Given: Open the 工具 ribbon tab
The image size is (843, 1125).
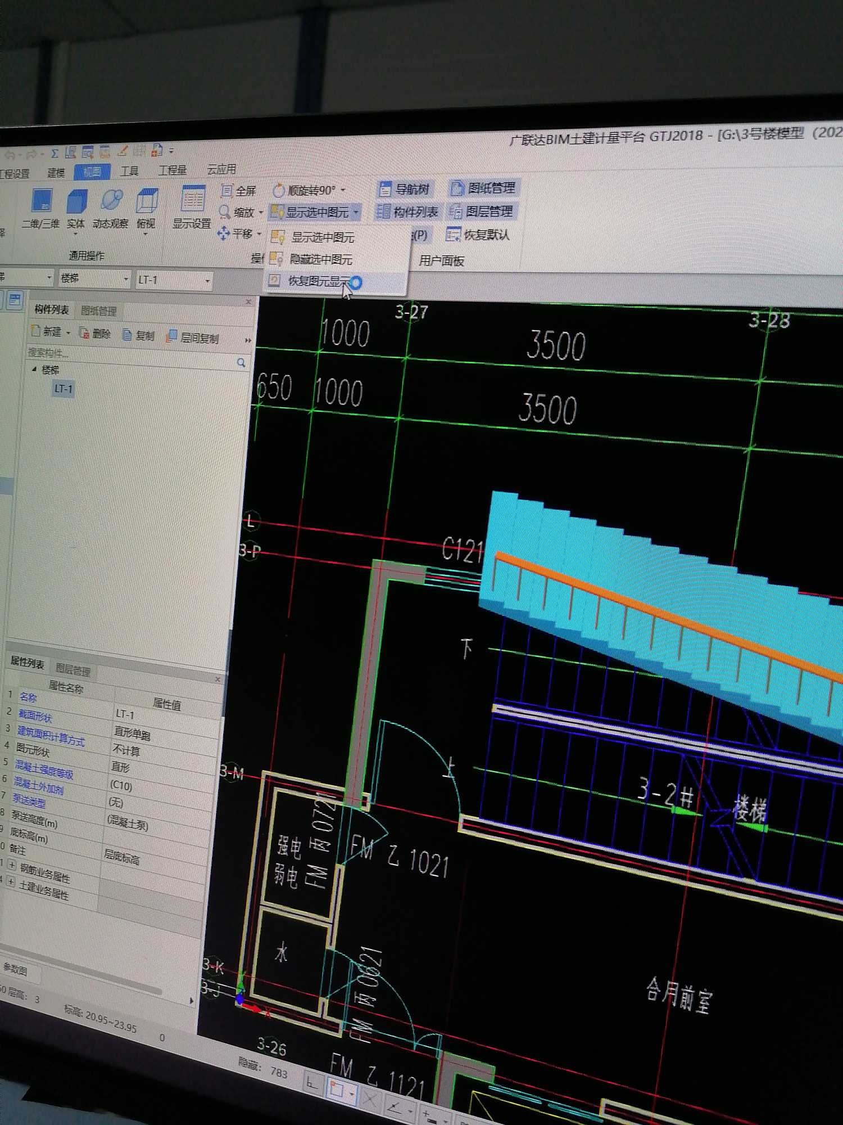Looking at the screenshot, I should pyautogui.click(x=129, y=171).
